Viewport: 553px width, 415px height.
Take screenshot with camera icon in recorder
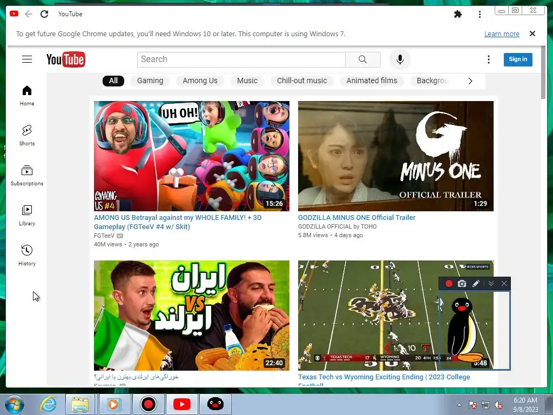pos(462,283)
